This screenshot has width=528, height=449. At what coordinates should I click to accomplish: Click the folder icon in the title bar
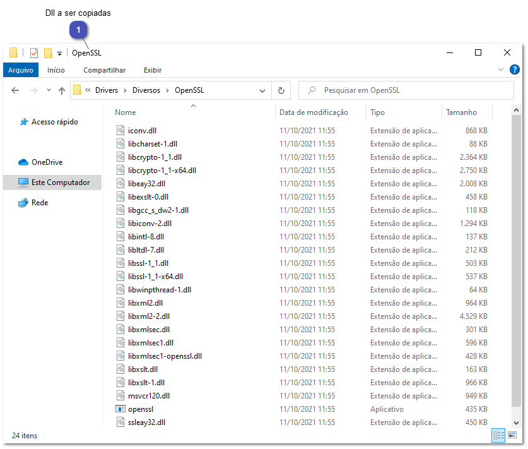click(x=13, y=52)
